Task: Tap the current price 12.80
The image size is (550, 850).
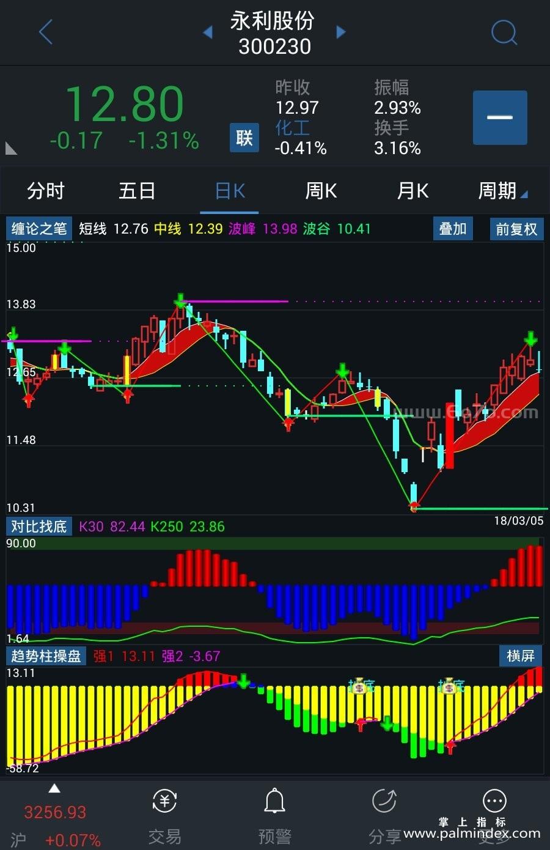Action: [124, 103]
